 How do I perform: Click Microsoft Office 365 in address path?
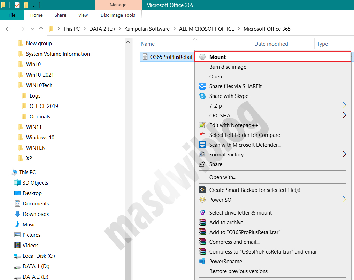tap(267, 29)
